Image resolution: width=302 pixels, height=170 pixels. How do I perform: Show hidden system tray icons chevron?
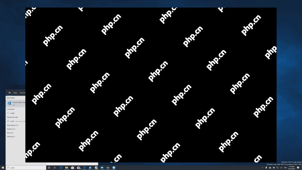[262, 168]
